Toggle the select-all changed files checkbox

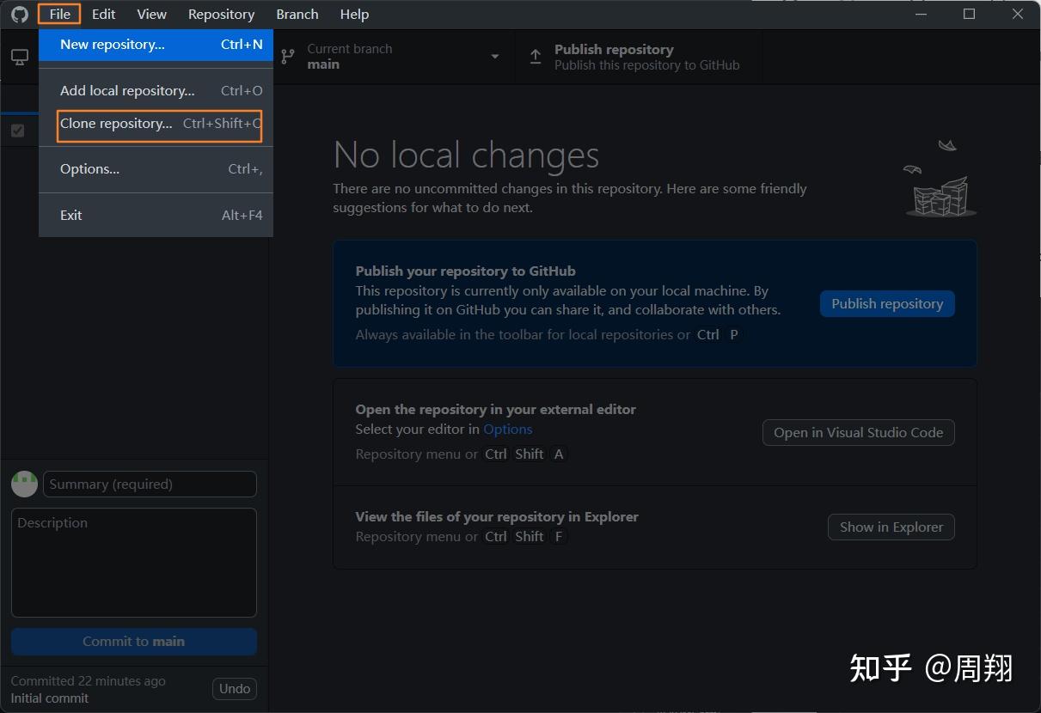(17, 131)
